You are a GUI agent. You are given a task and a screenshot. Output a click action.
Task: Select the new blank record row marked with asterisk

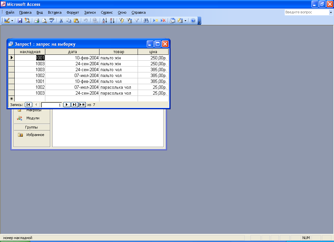pyautogui.click(x=11, y=98)
